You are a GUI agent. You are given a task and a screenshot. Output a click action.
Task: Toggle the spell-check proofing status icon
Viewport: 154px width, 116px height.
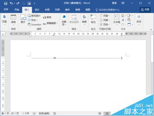tap(34, 114)
